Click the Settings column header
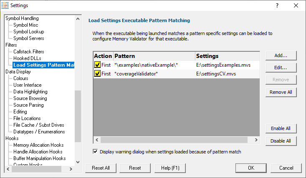This screenshot has height=178, width=306. coord(228,56)
